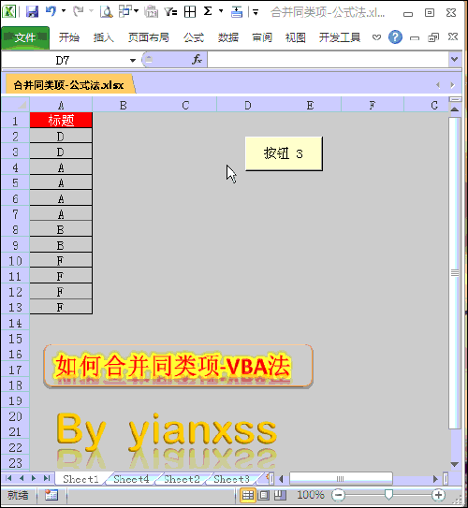Select the 审阅 ribbon tab
The width and height of the screenshot is (468, 508).
coord(262,37)
